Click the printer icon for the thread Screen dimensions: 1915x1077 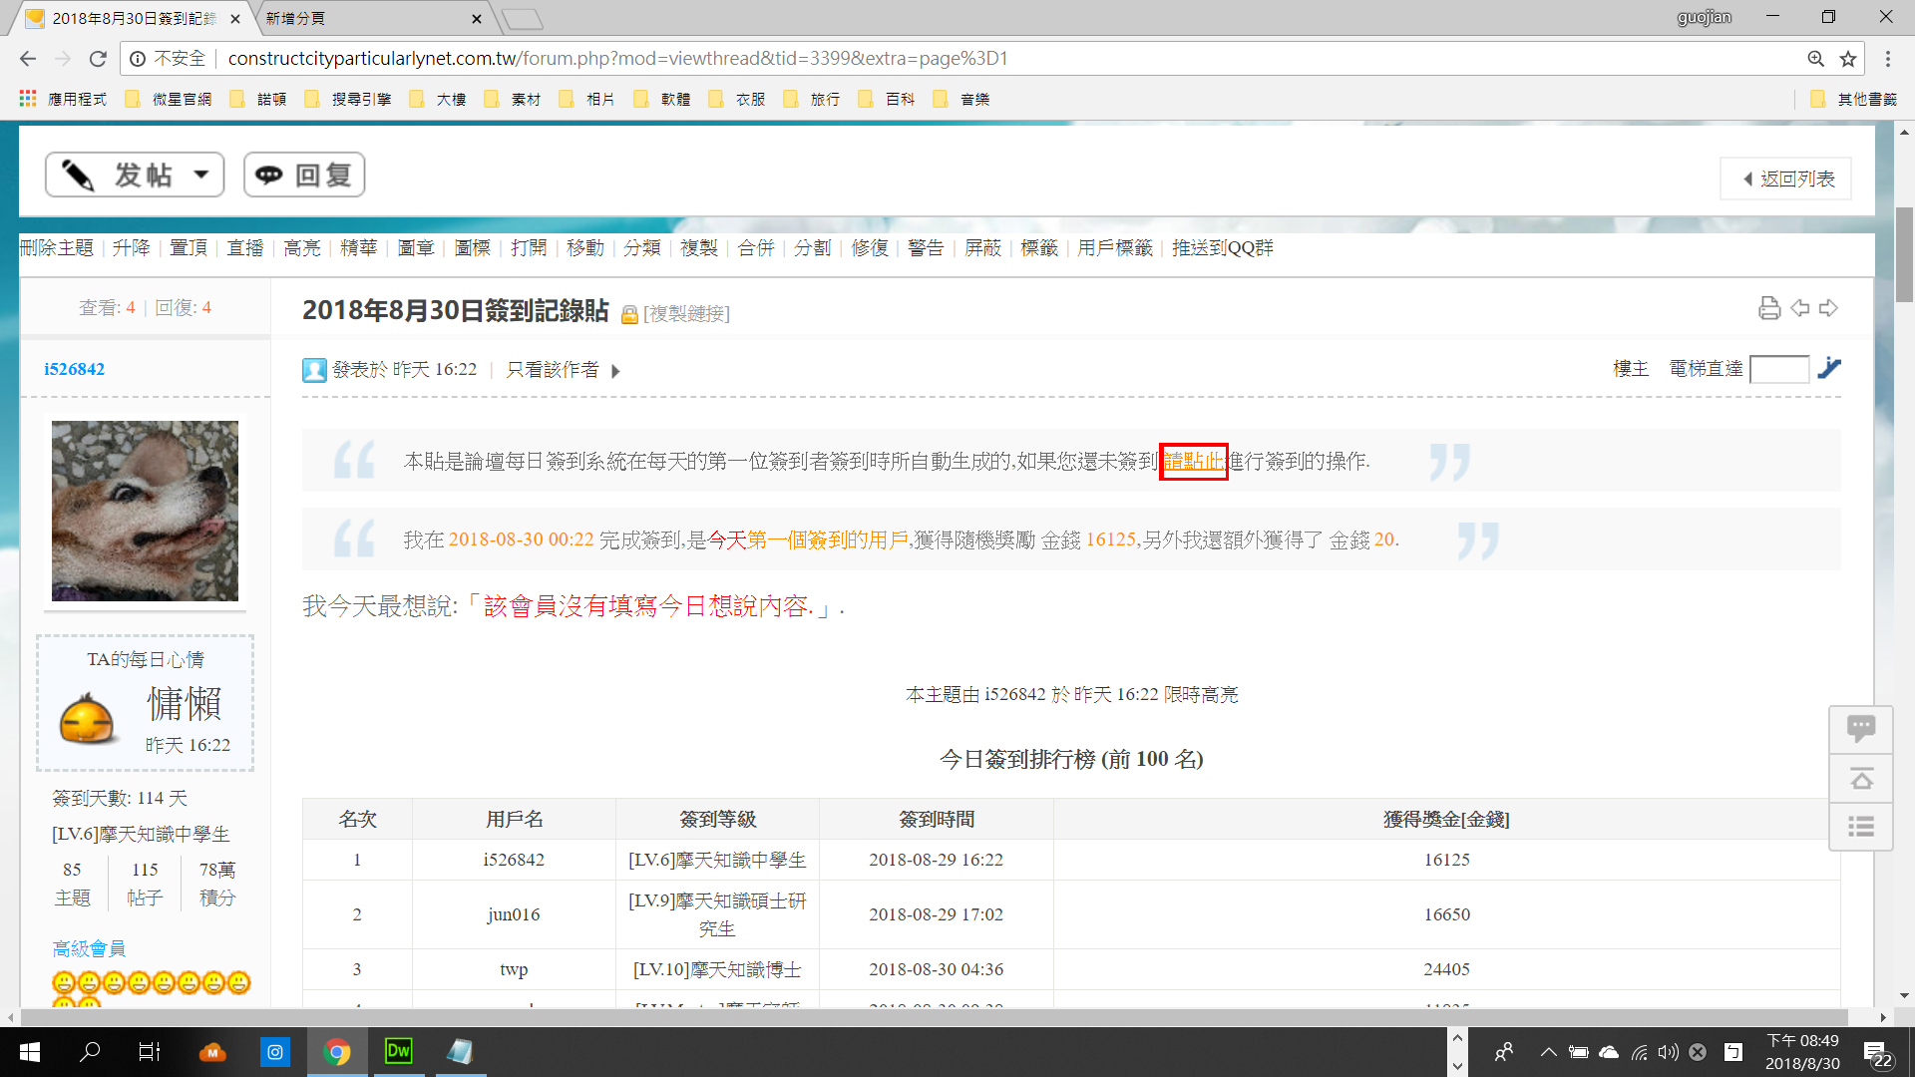(x=1769, y=308)
